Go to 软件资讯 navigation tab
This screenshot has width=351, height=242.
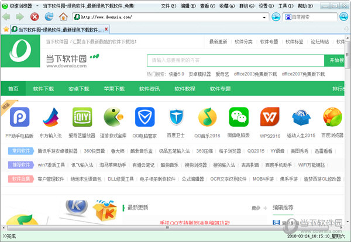tap(150, 89)
